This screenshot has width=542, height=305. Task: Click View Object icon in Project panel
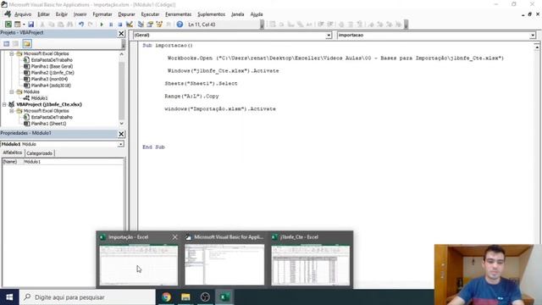(15, 43)
